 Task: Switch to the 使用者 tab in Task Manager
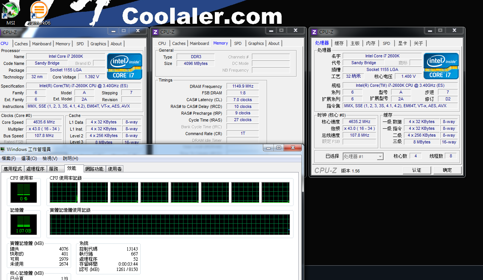coord(115,169)
